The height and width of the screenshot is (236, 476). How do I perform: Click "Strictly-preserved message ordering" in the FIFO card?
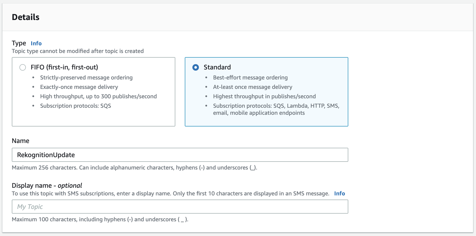(x=86, y=77)
